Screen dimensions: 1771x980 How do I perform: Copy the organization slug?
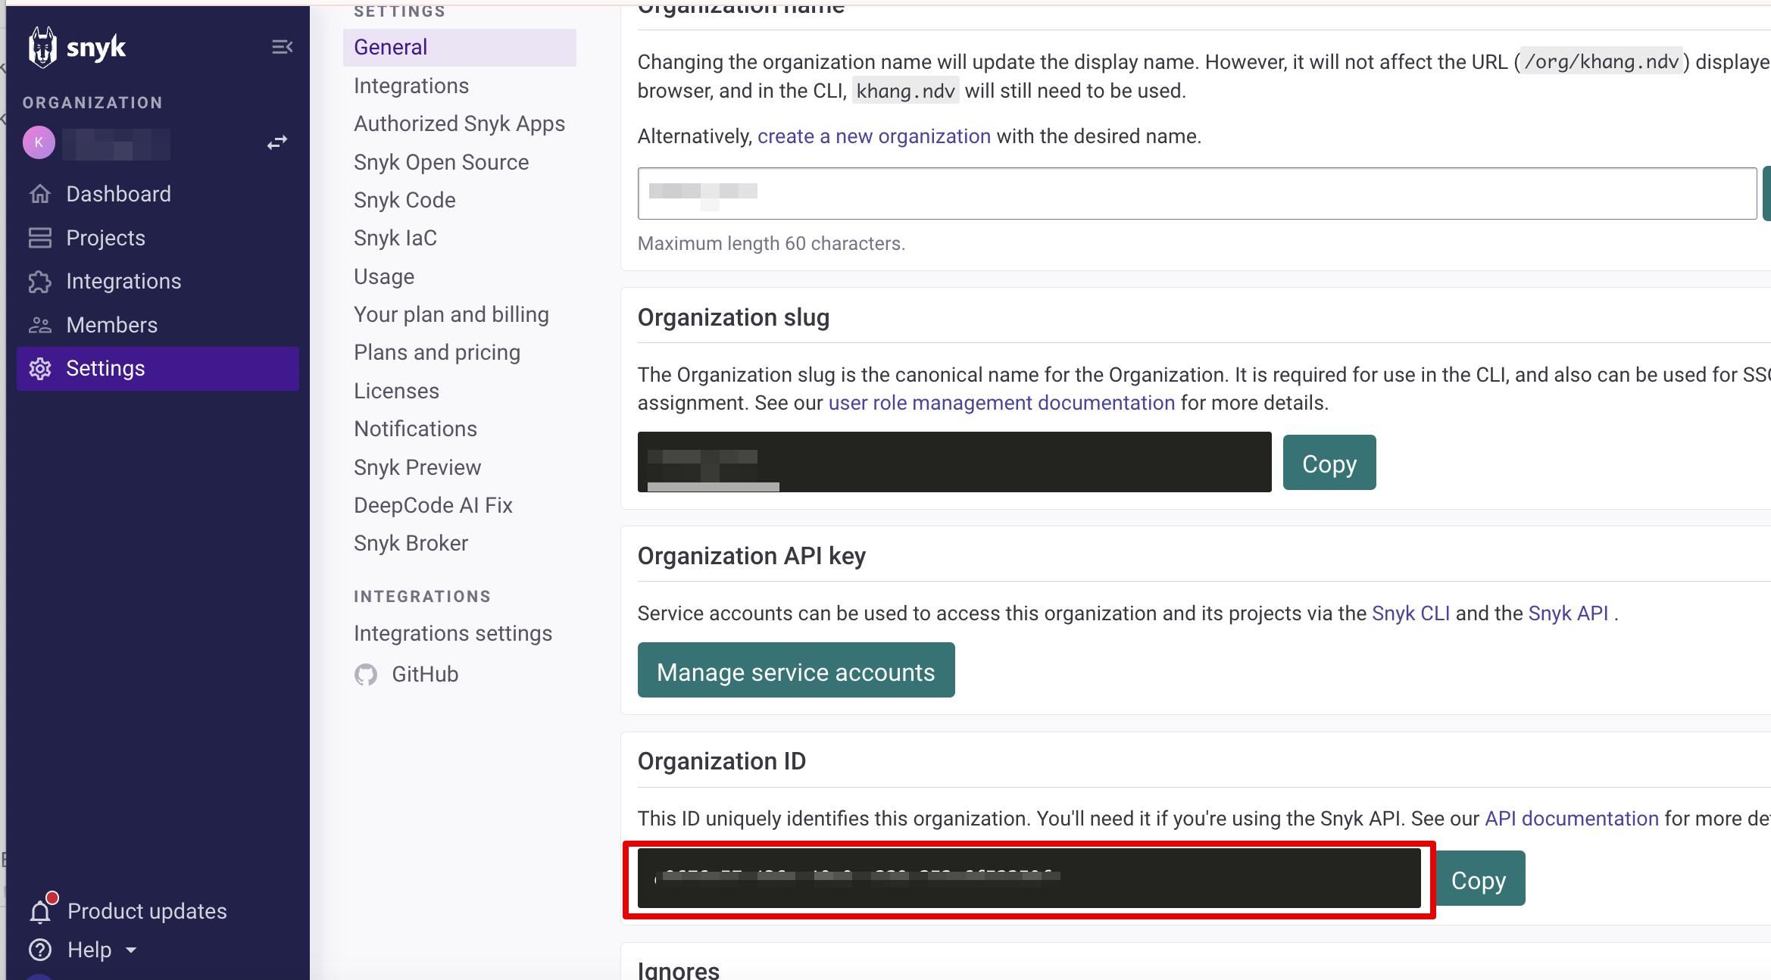pos(1329,463)
